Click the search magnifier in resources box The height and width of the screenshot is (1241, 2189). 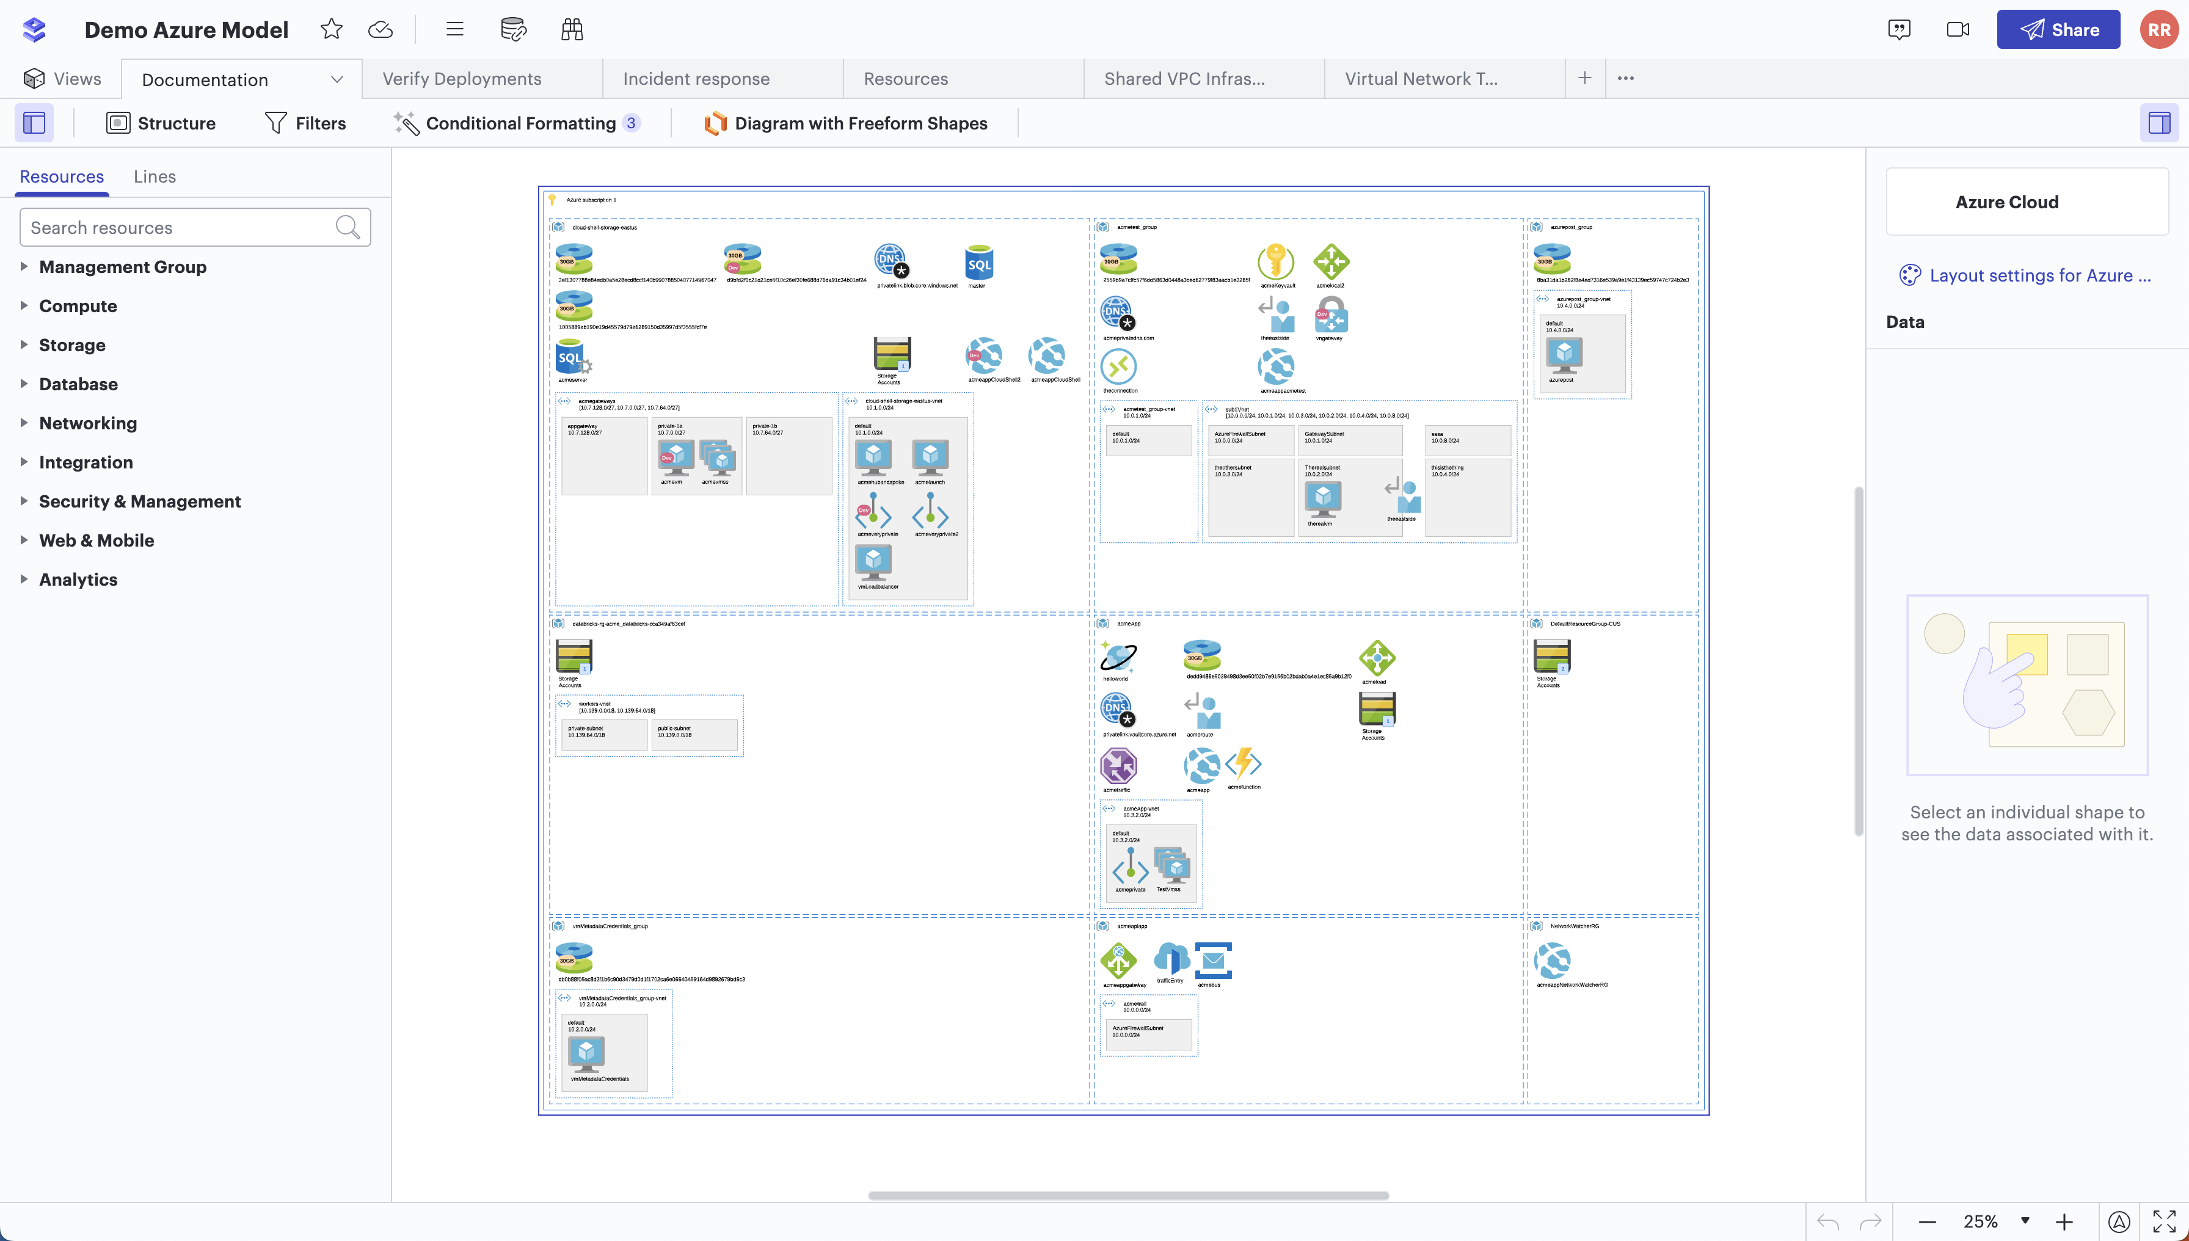tap(348, 228)
